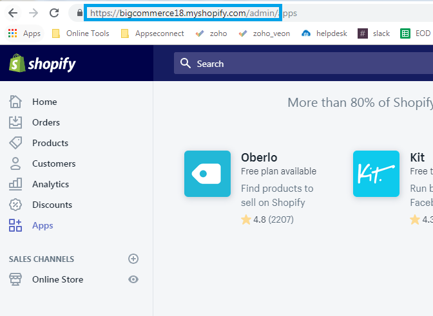Click Oberlo's 4.8 (2207) rating
This screenshot has width=433, height=316.
267,219
